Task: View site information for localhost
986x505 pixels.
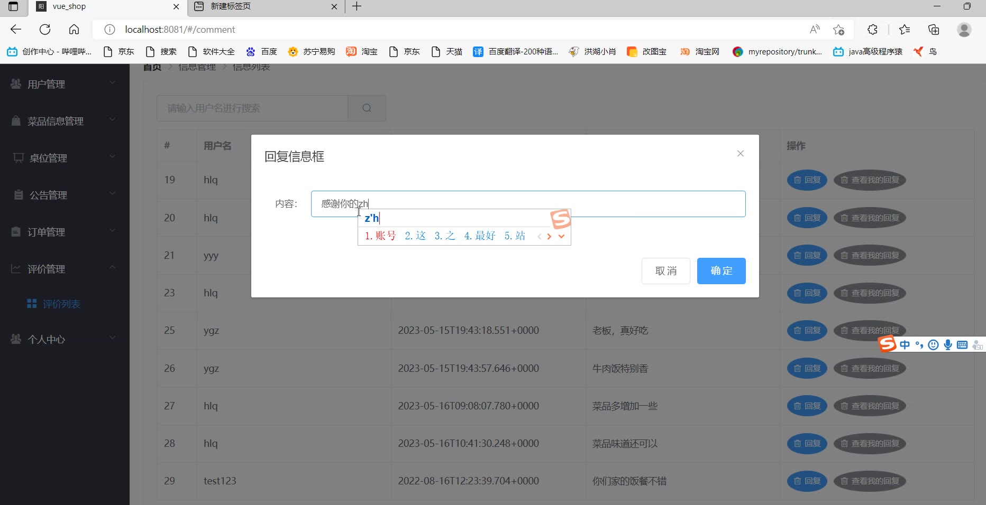Action: (109, 30)
